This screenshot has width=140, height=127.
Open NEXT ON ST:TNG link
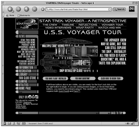click(x=28, y=54)
